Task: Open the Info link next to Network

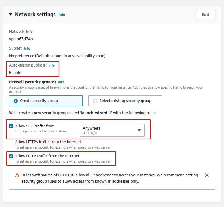Action: [x=29, y=32]
